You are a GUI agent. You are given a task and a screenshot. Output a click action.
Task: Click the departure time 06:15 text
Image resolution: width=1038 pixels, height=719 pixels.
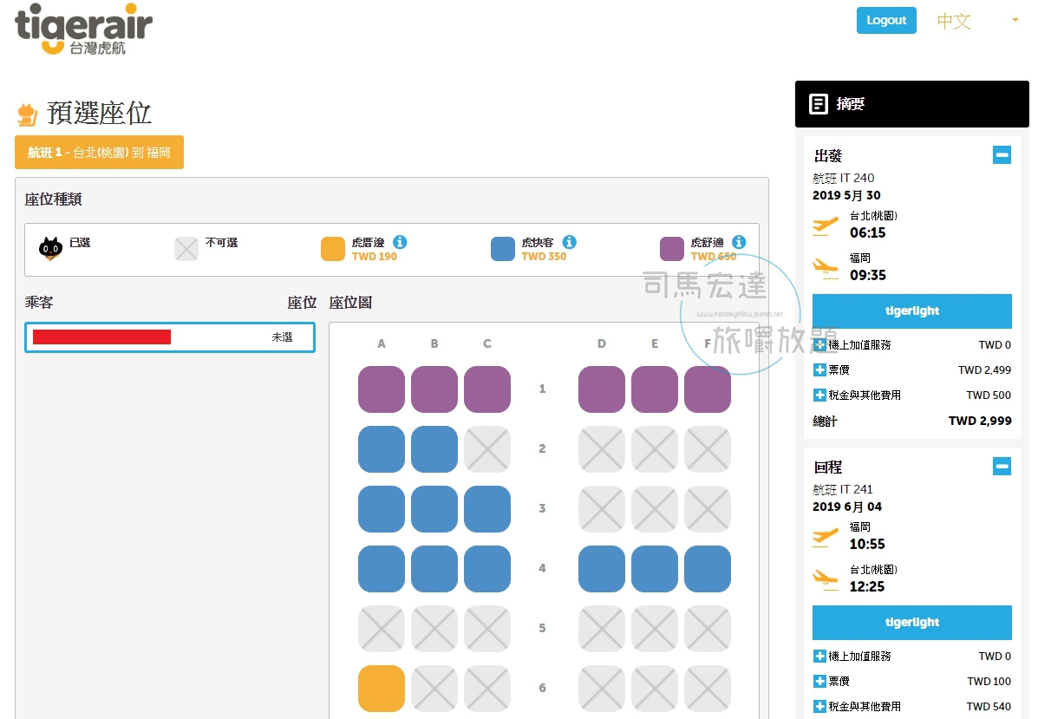click(x=868, y=232)
